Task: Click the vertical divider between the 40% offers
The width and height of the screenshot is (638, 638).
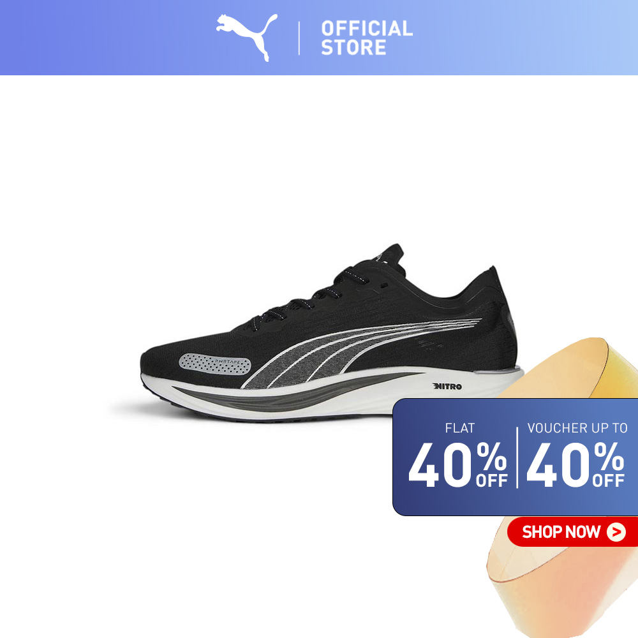Action: [x=517, y=457]
